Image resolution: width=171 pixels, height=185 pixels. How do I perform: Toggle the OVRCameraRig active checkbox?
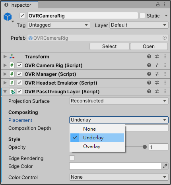click(x=22, y=15)
